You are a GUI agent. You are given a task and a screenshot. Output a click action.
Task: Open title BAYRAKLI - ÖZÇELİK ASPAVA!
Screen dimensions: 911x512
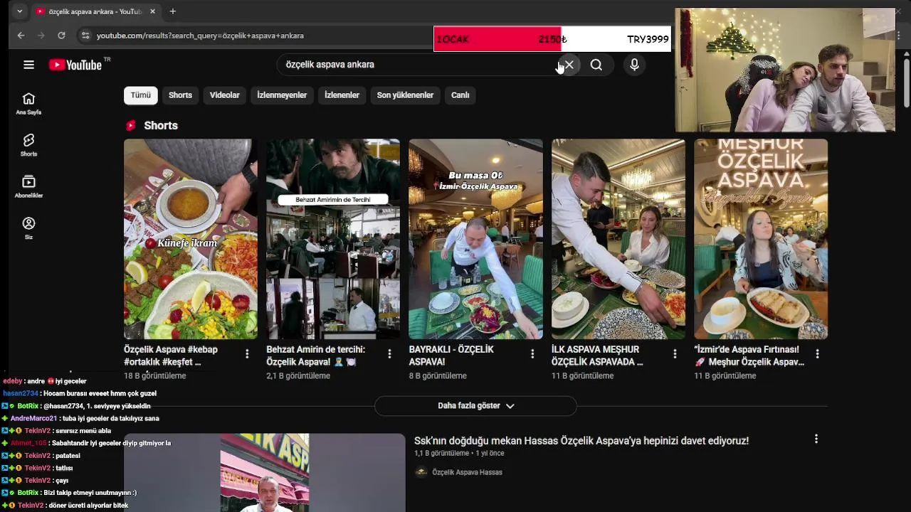(x=451, y=356)
